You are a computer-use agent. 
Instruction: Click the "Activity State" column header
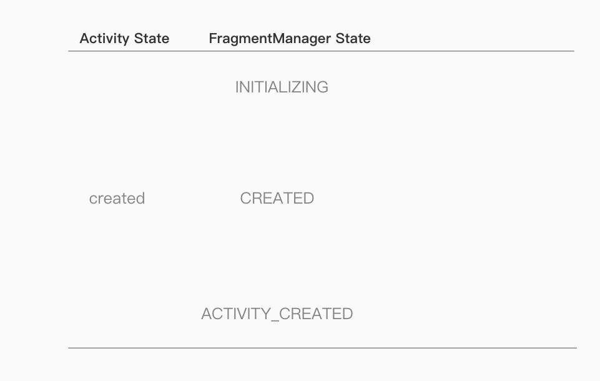pos(124,39)
